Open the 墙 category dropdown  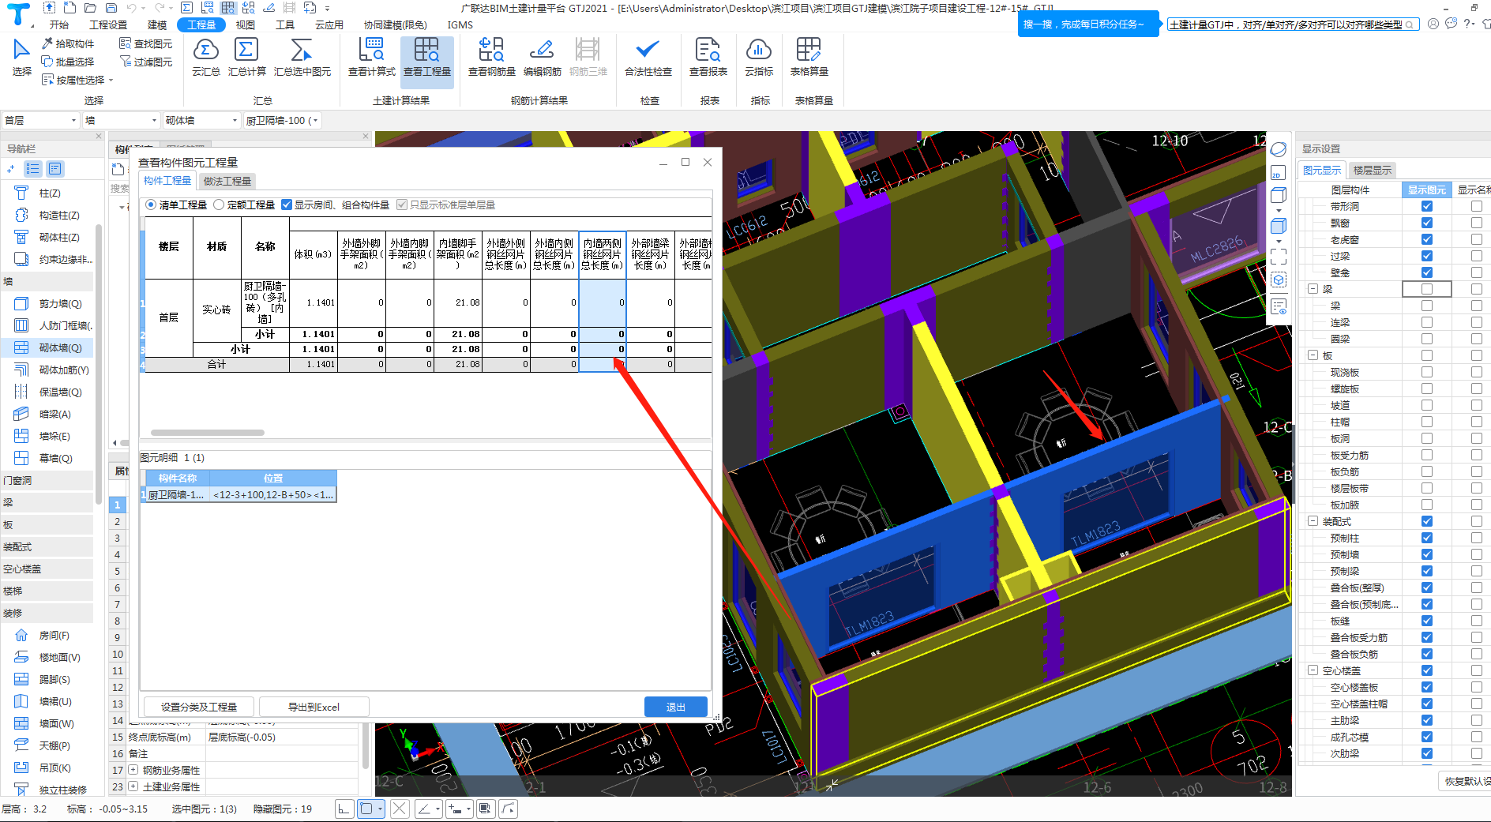[x=121, y=120]
